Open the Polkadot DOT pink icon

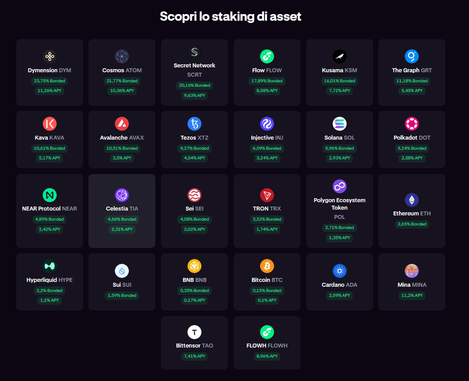point(412,124)
